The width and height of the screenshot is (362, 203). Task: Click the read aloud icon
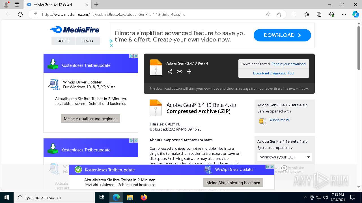pos(268,14)
